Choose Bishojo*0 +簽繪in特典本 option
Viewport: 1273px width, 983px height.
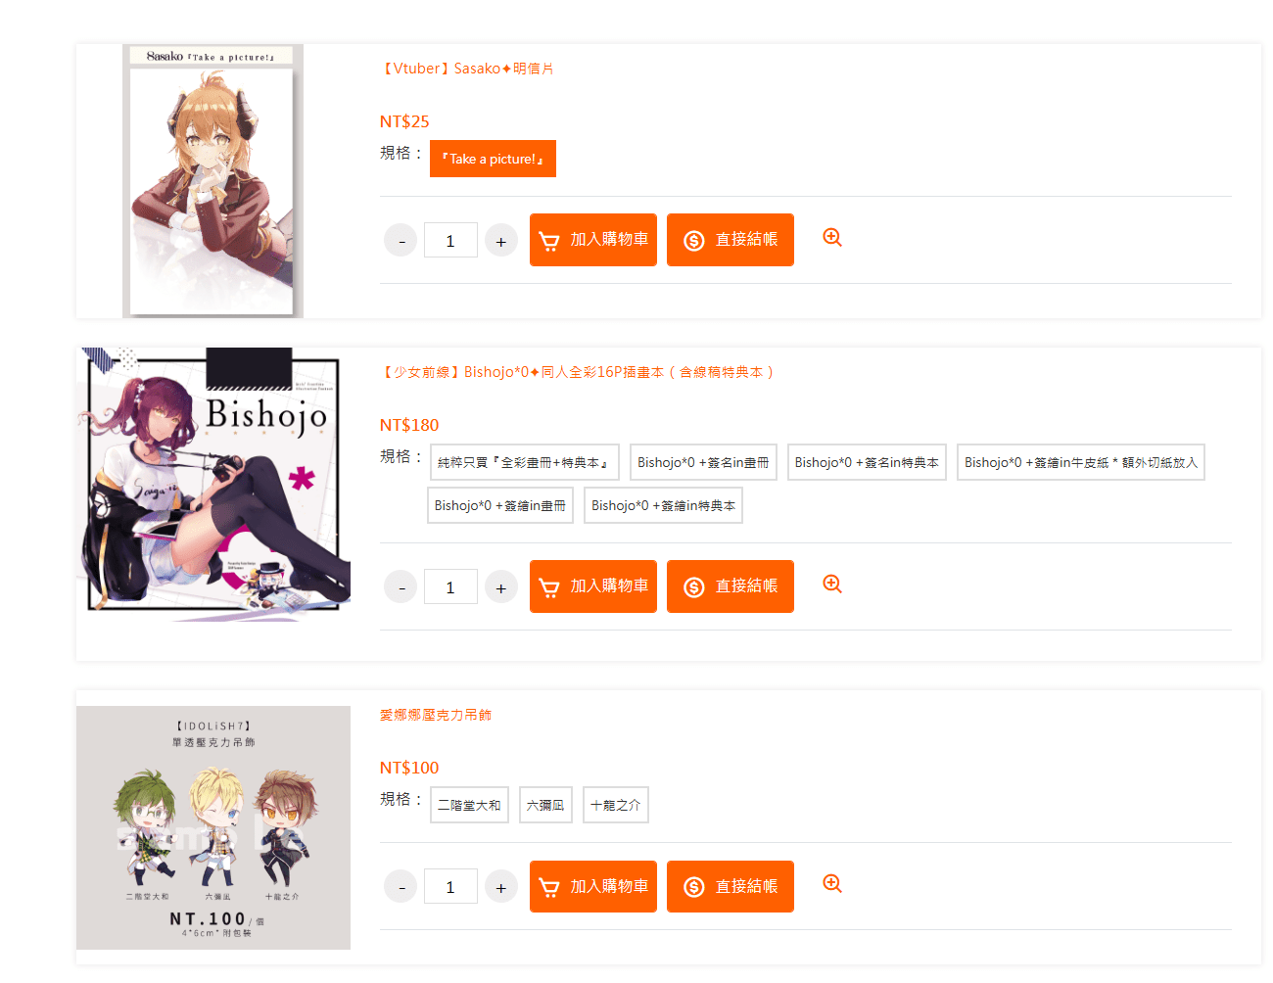pos(663,505)
